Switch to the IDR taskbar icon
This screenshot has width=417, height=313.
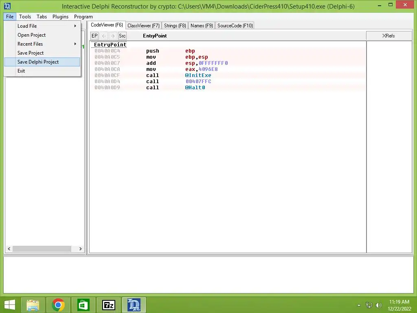134,305
